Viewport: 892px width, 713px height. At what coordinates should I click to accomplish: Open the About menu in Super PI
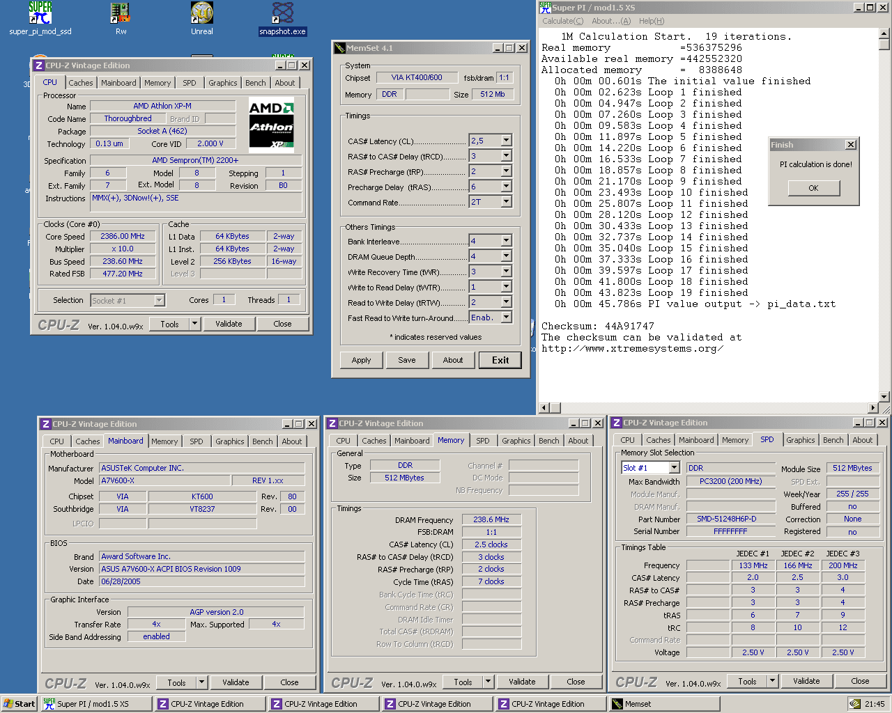click(611, 21)
